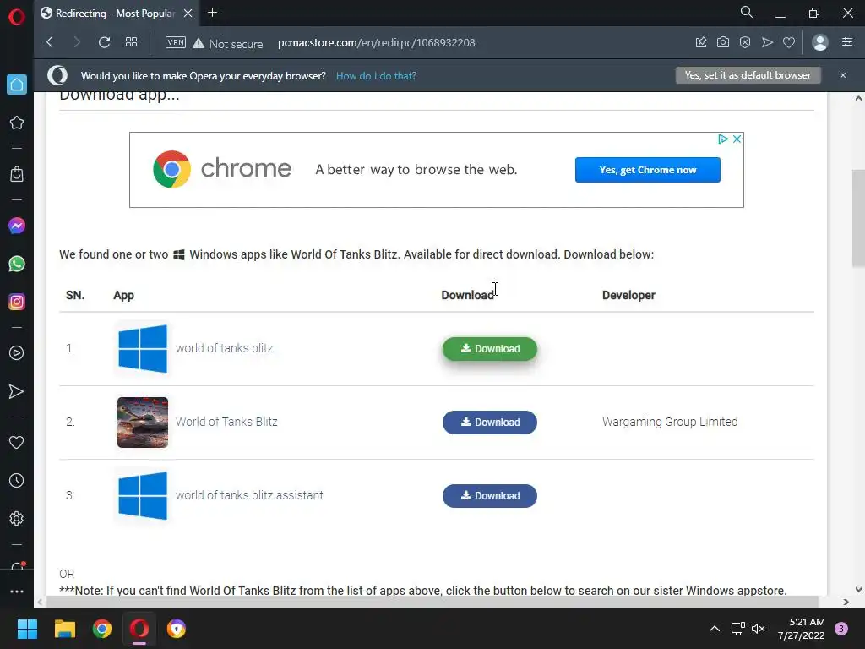Image resolution: width=865 pixels, height=649 pixels.
Task: Open the Bookmarks star icon in sidebar
Action: pyautogui.click(x=17, y=123)
